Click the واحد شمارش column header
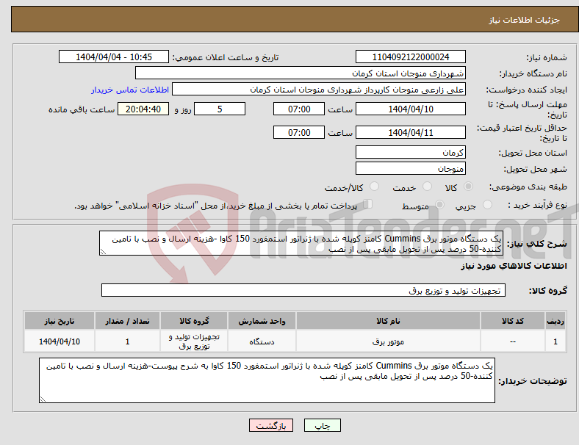The width and height of the screenshot is (579, 445). coord(262,321)
